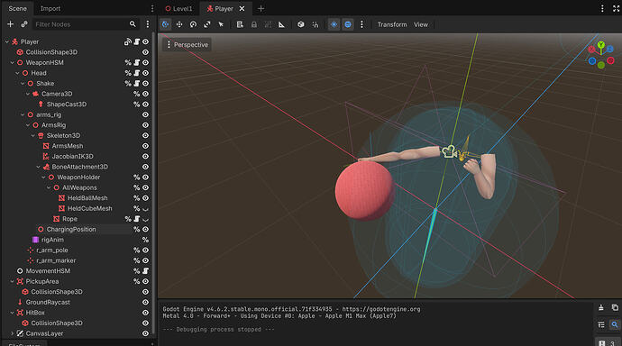Open sun and environment settings dots menu
Image resolution: width=622 pixels, height=346 pixels.
pos(361,24)
